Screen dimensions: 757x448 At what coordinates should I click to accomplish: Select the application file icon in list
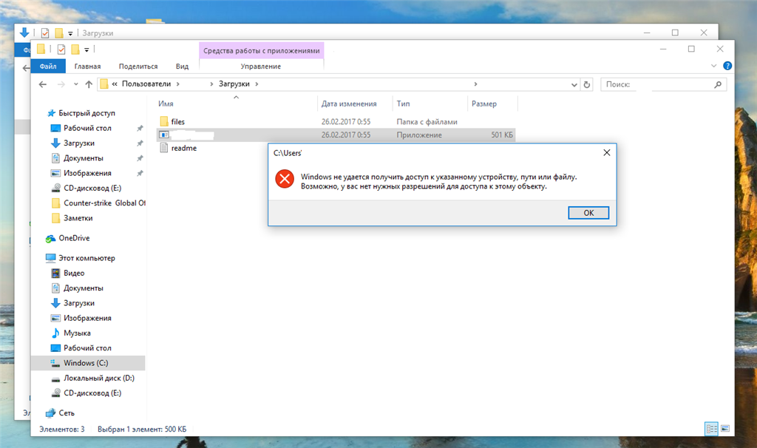tap(164, 135)
